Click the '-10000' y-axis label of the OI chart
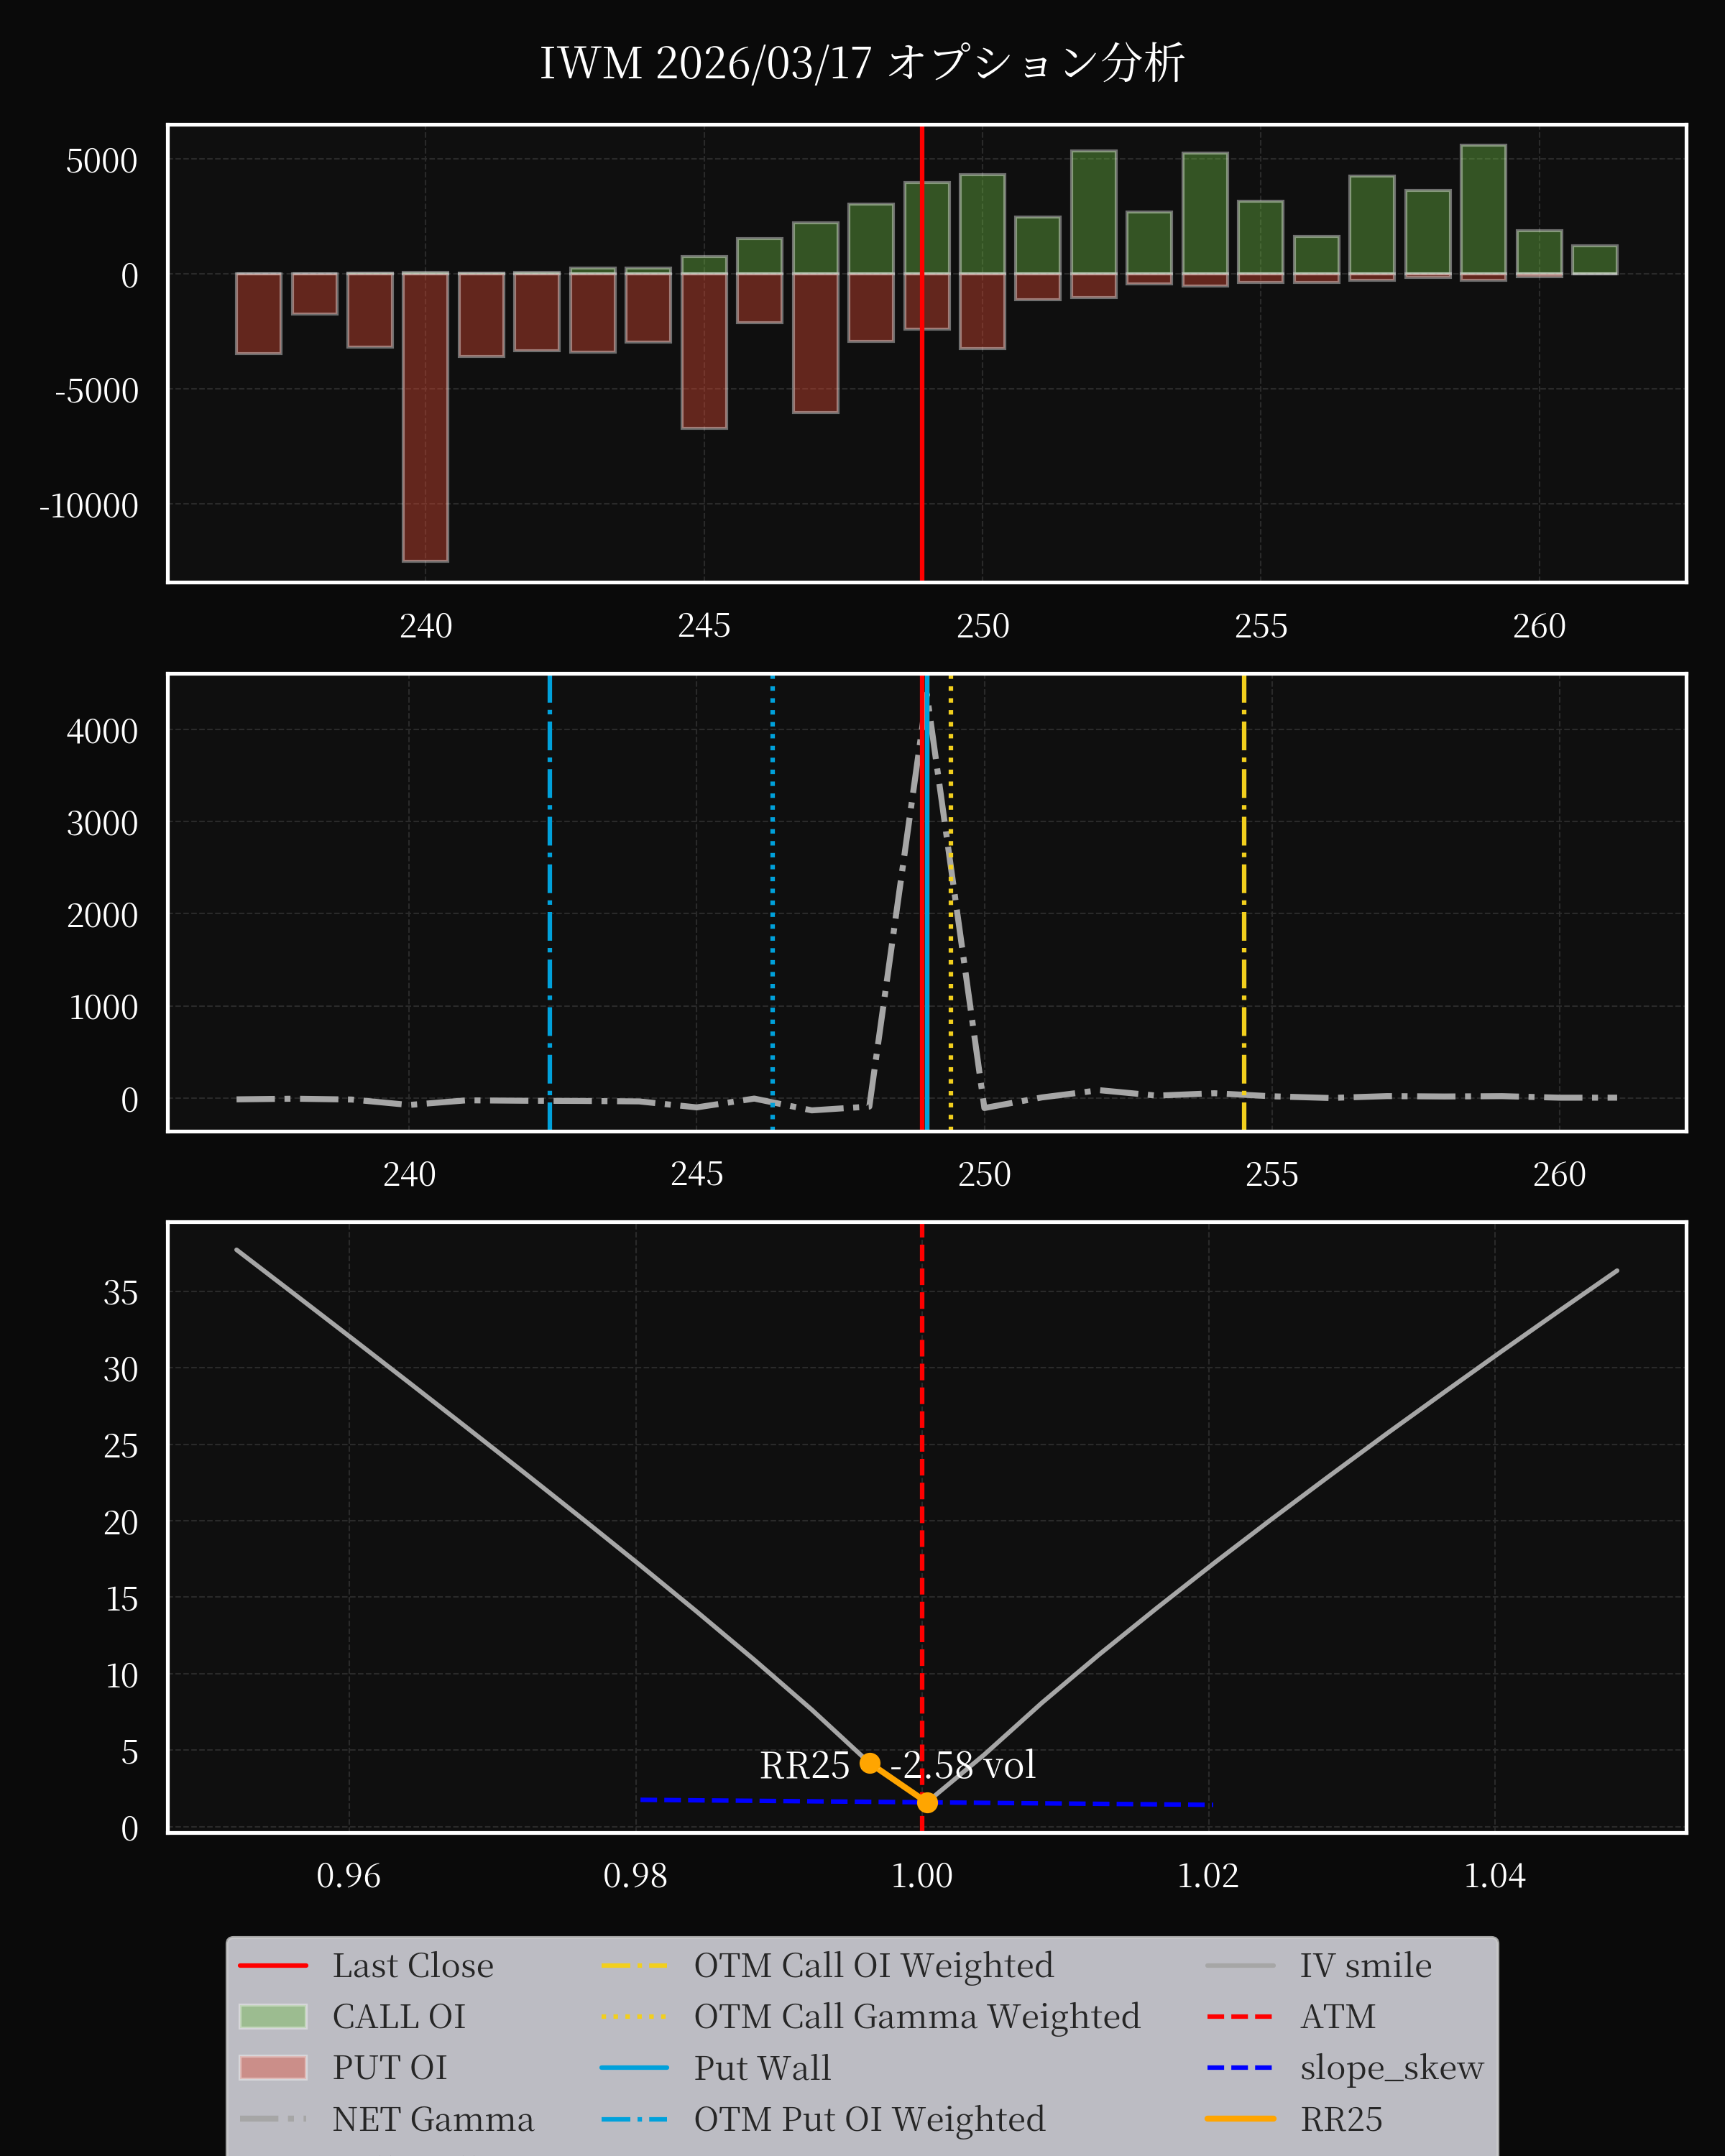 point(88,505)
